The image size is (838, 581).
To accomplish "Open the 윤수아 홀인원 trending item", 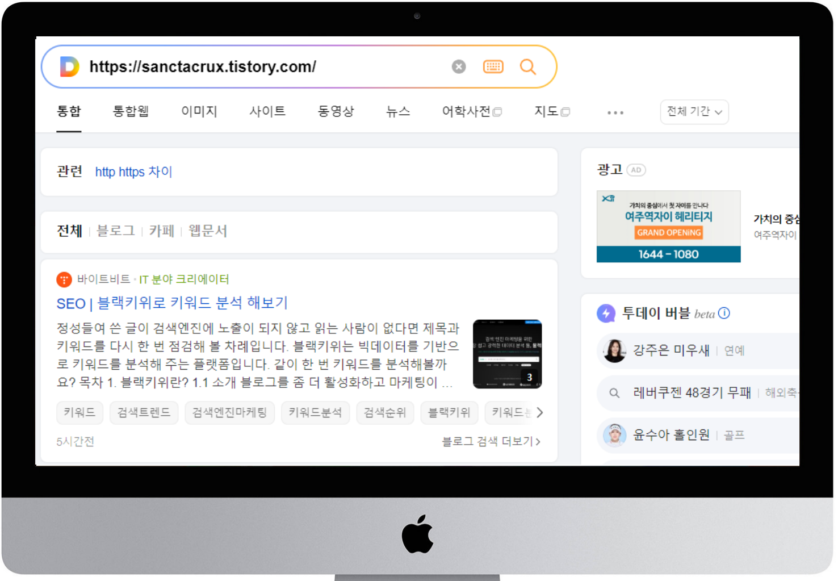I will pos(672,435).
